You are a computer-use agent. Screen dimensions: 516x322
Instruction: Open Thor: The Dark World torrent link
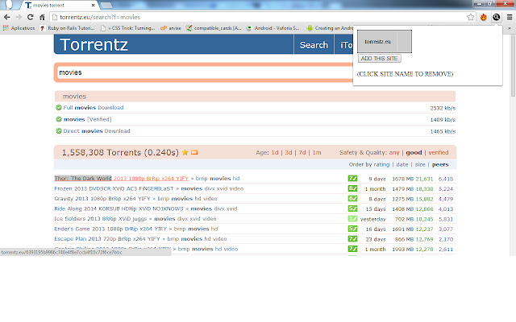pos(83,178)
